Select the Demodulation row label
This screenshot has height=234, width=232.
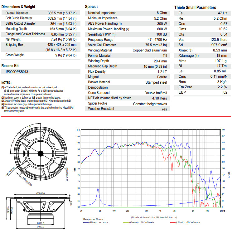coord(98,87)
